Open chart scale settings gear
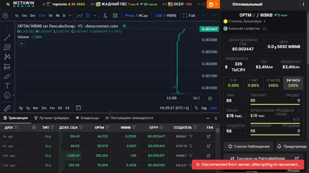The width and height of the screenshot is (309, 173). point(210,99)
